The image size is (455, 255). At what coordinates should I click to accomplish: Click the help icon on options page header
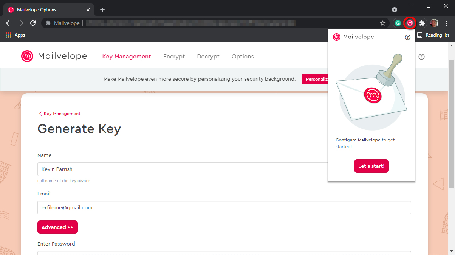(x=422, y=57)
